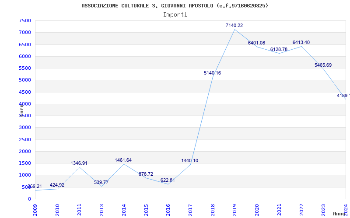Select the 622.81 data label
This screenshot has height=218, width=350.
tap(168, 181)
